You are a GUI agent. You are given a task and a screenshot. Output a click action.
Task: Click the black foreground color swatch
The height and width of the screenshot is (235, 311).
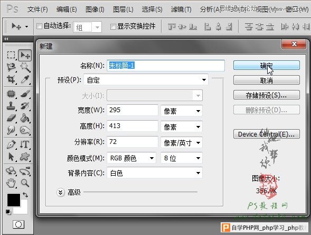point(14,200)
